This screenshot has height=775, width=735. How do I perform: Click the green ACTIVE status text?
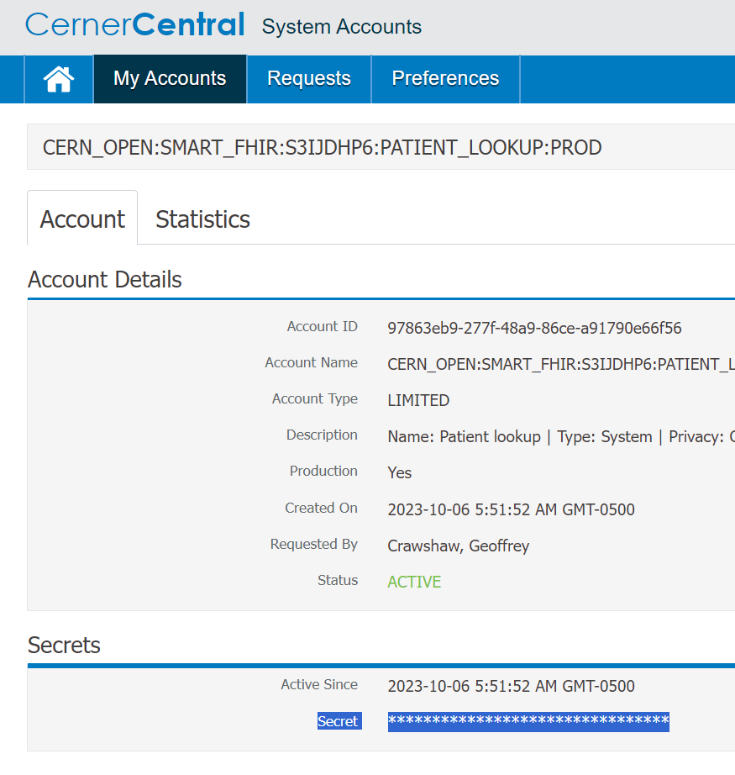(x=414, y=582)
